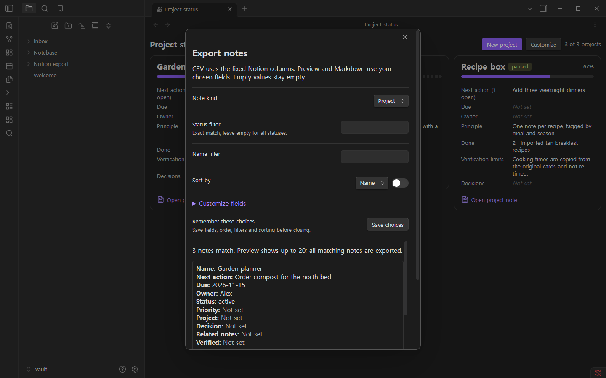Image resolution: width=606 pixels, height=378 pixels.
Task: Click the sync status icon in status bar
Action: tap(598, 373)
